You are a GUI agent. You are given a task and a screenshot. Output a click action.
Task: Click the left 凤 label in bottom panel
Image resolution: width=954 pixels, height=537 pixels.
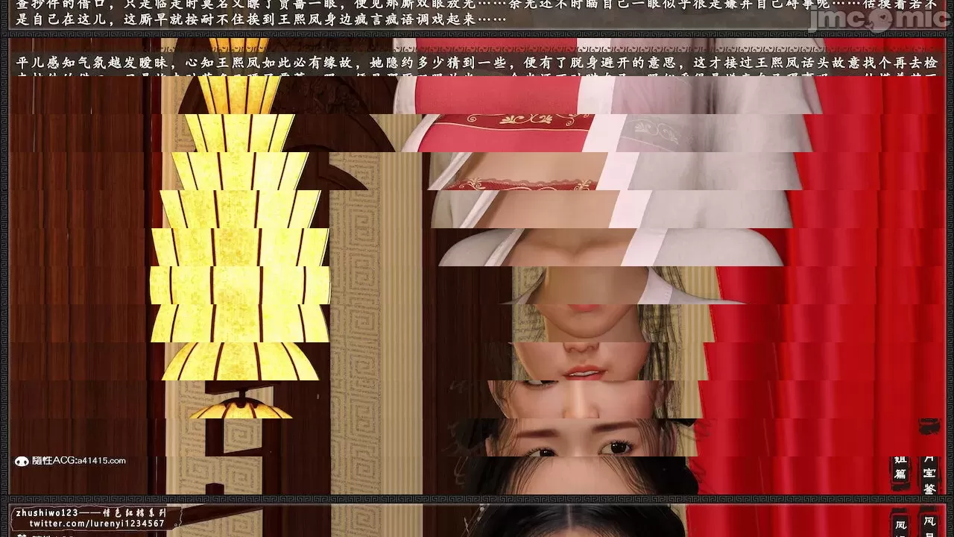pos(901,524)
